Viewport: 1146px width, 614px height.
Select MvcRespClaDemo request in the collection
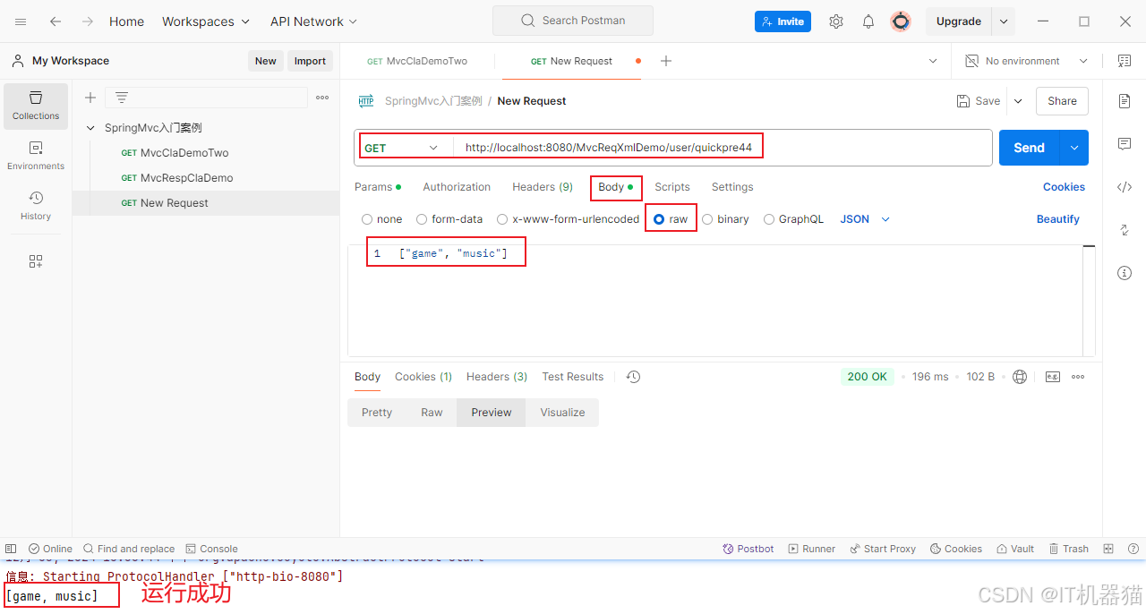click(x=186, y=178)
